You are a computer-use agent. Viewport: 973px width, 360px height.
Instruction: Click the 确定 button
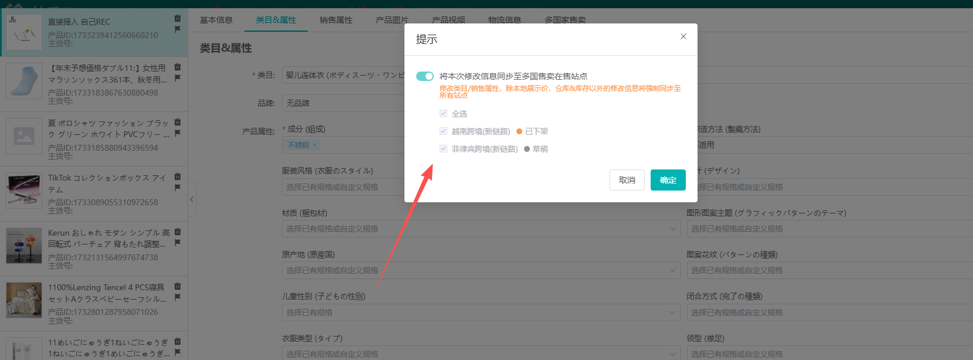668,180
